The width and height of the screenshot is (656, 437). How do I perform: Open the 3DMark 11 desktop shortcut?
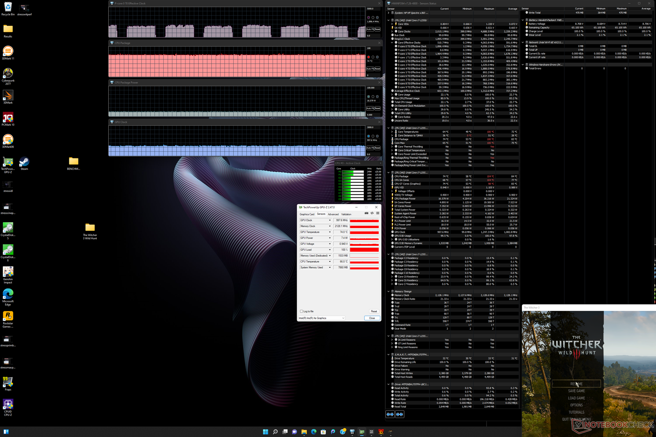point(8,53)
